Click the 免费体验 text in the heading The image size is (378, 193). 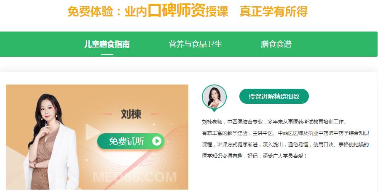90,11
